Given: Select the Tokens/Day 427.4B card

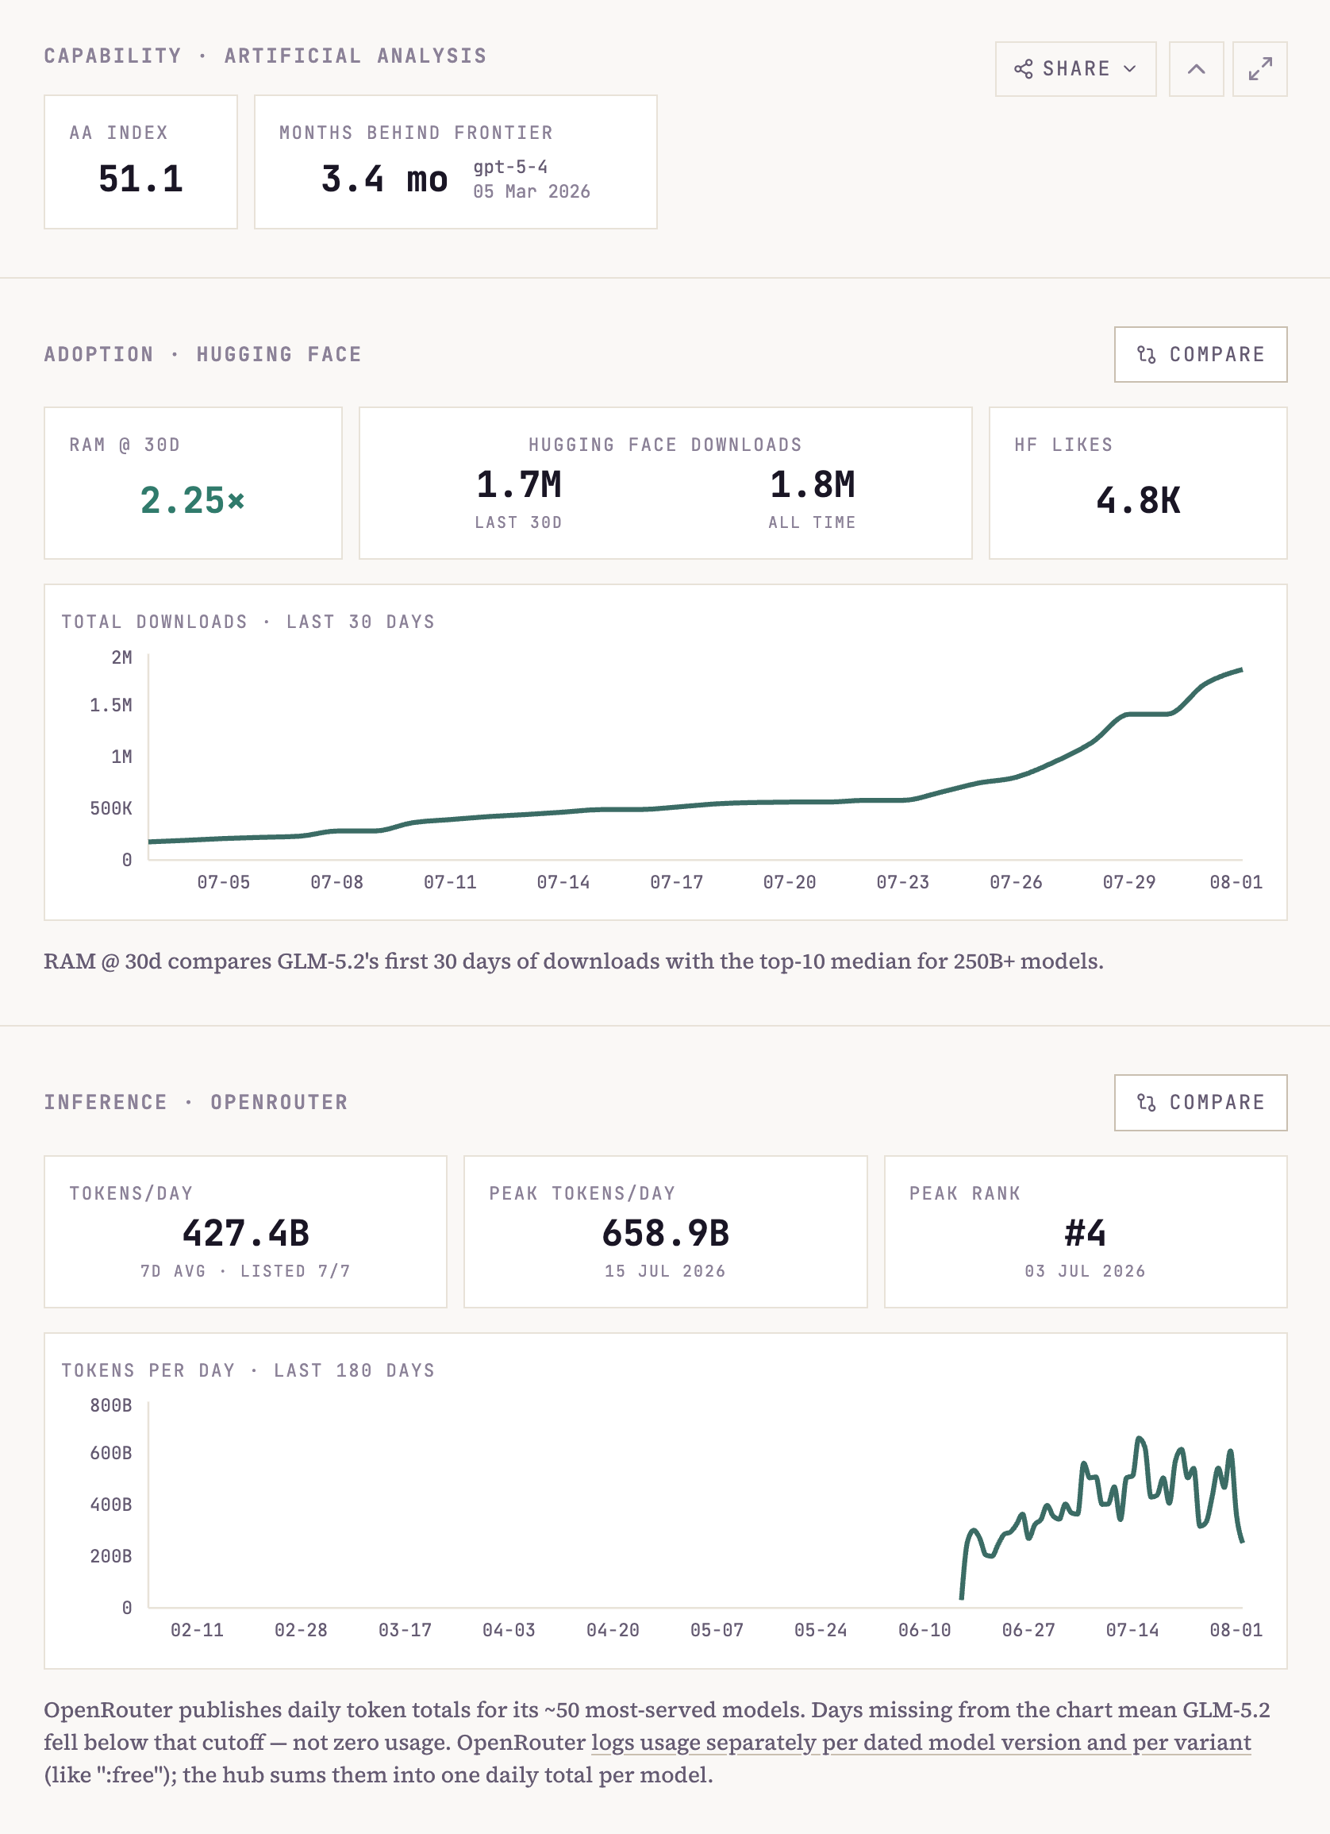Looking at the screenshot, I should pyautogui.click(x=246, y=1231).
